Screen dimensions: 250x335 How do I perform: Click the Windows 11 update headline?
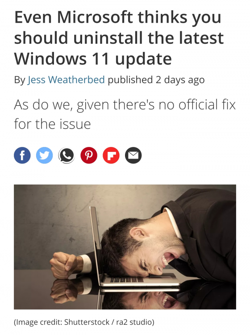coord(119,38)
